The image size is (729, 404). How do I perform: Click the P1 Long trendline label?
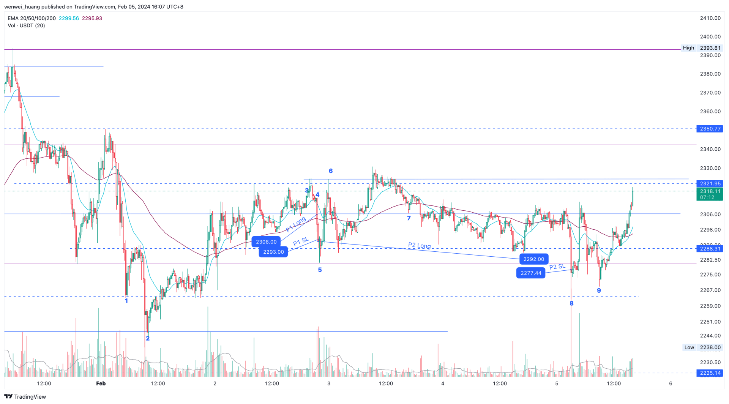click(x=296, y=224)
